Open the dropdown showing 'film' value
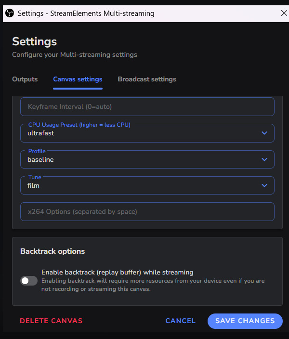 [x=140, y=185]
